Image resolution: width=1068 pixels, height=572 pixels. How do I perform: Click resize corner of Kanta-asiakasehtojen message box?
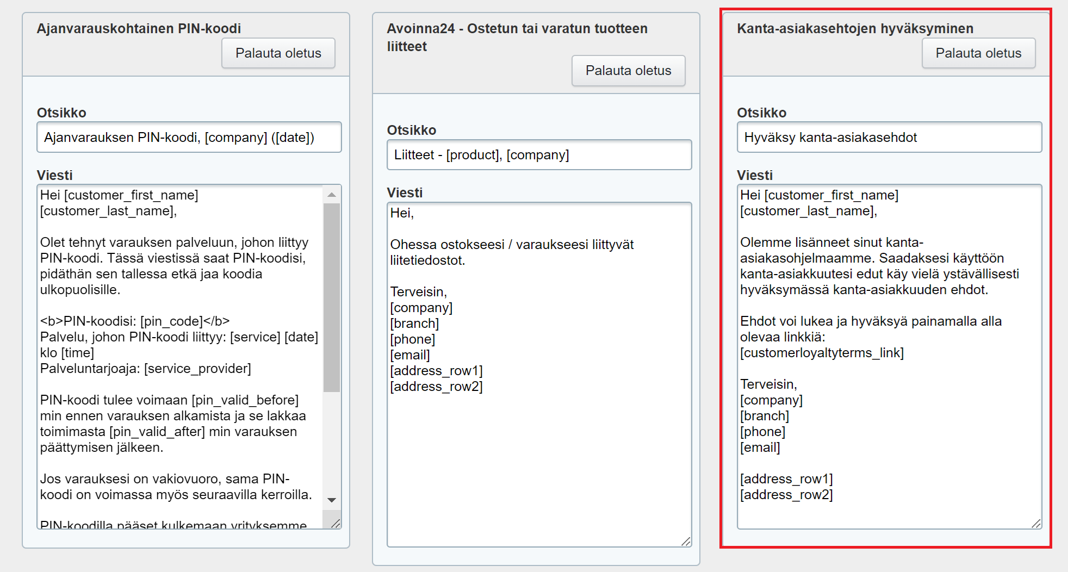tap(1036, 524)
